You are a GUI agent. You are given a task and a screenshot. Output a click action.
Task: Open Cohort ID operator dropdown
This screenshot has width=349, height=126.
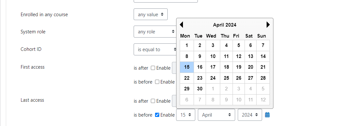point(155,49)
